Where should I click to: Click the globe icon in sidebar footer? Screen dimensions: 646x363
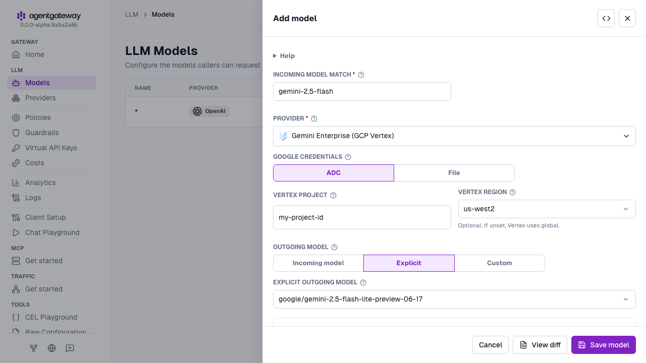pos(51,348)
